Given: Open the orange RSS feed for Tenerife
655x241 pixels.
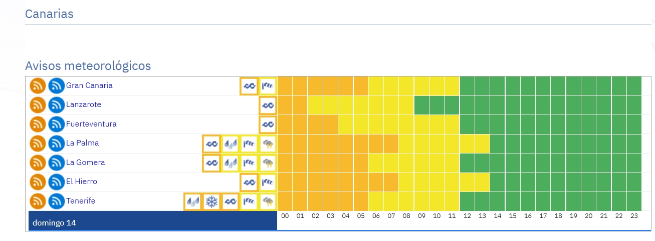Looking at the screenshot, I should (38, 201).
